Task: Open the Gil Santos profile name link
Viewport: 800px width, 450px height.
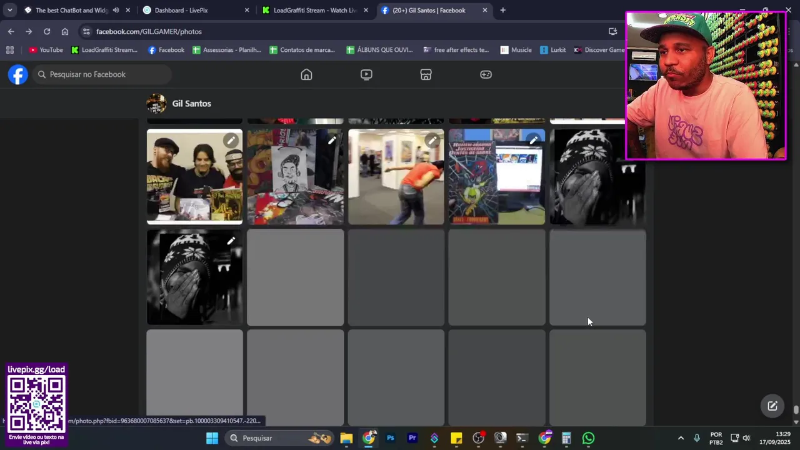Action: [x=191, y=104]
